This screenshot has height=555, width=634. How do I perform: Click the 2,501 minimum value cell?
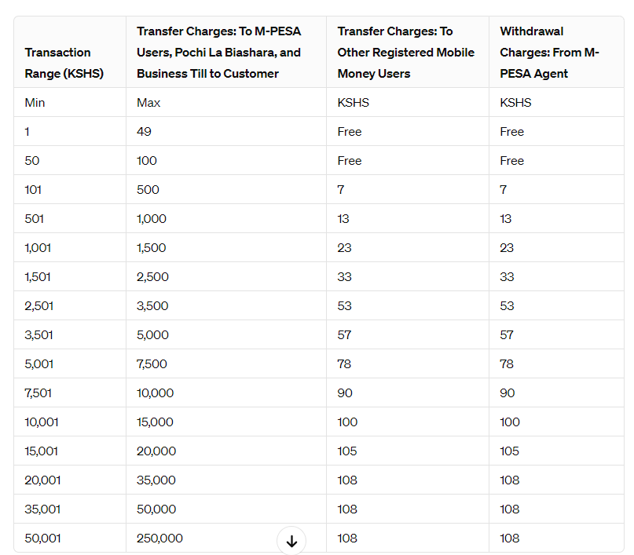pyautogui.click(x=39, y=306)
